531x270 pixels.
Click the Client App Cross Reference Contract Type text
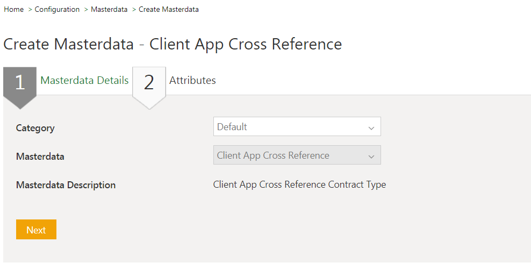click(x=299, y=184)
